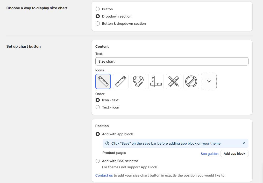
Task: Dismiss the Save reminder info banner
Action: (x=244, y=143)
